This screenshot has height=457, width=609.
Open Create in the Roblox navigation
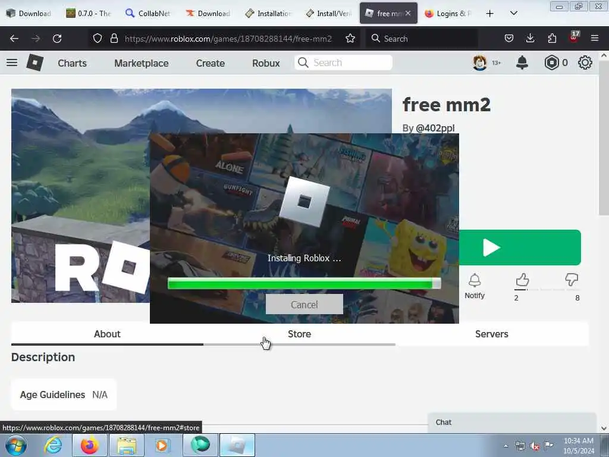click(x=210, y=63)
